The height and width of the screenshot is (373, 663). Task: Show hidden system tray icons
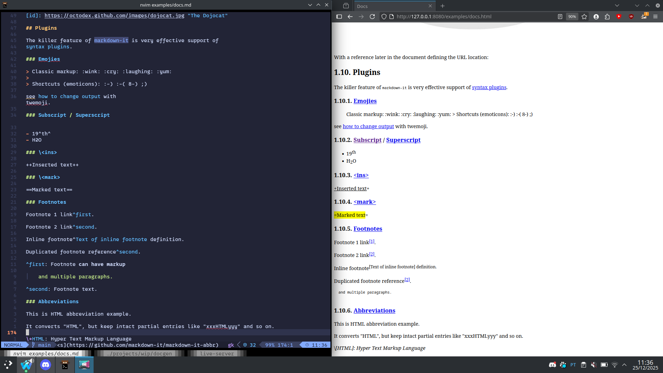(x=624, y=365)
